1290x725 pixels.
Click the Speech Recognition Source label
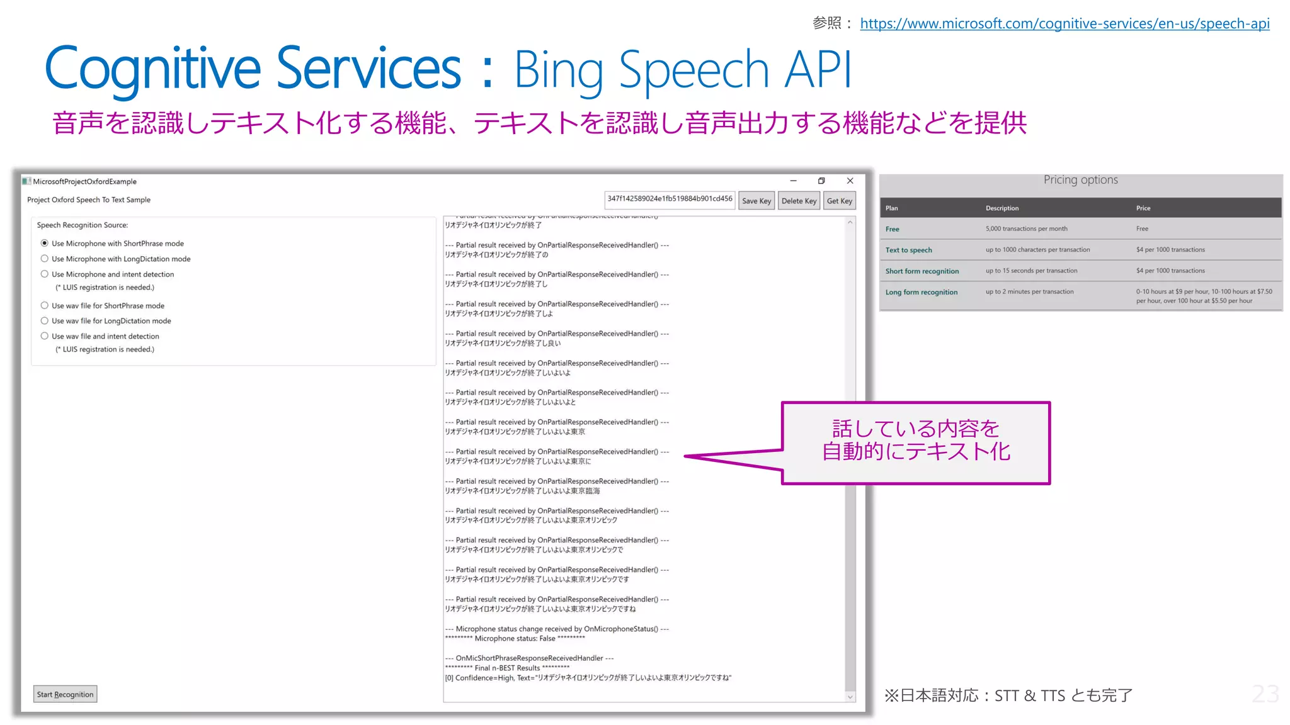pos(83,225)
